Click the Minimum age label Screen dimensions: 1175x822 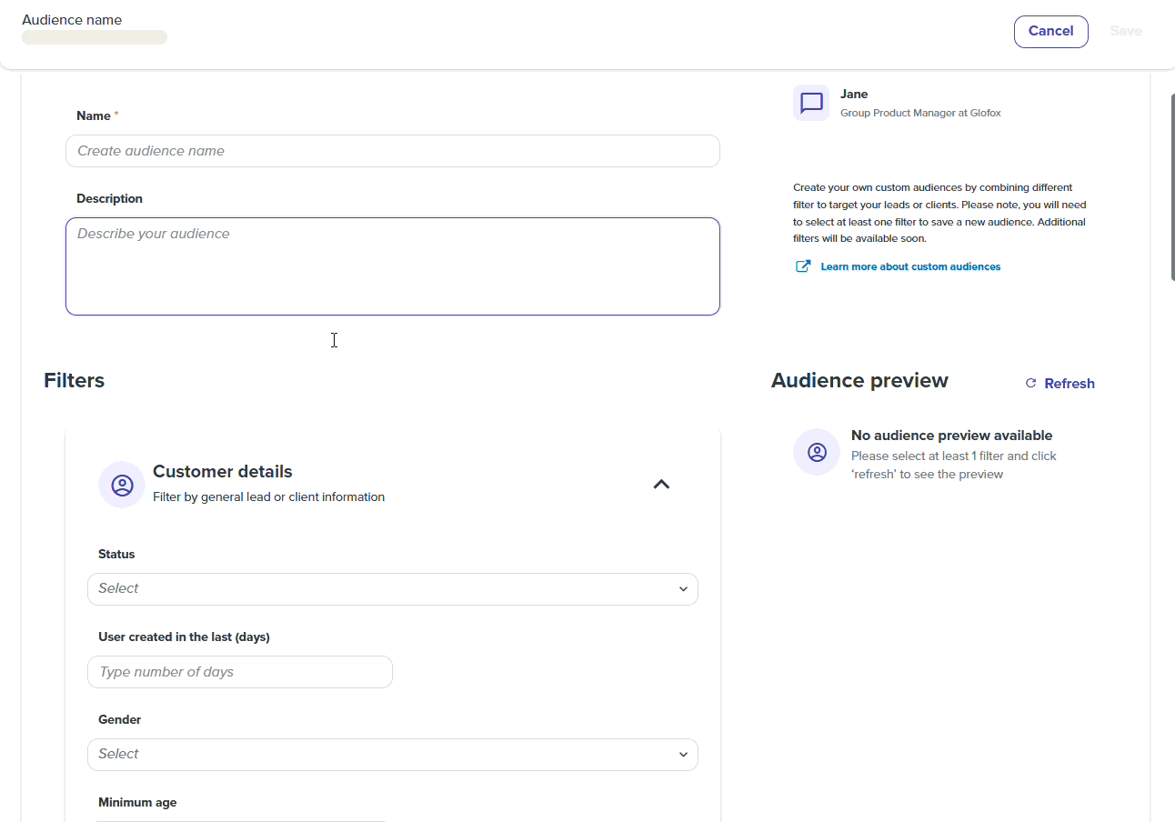pyautogui.click(x=137, y=803)
